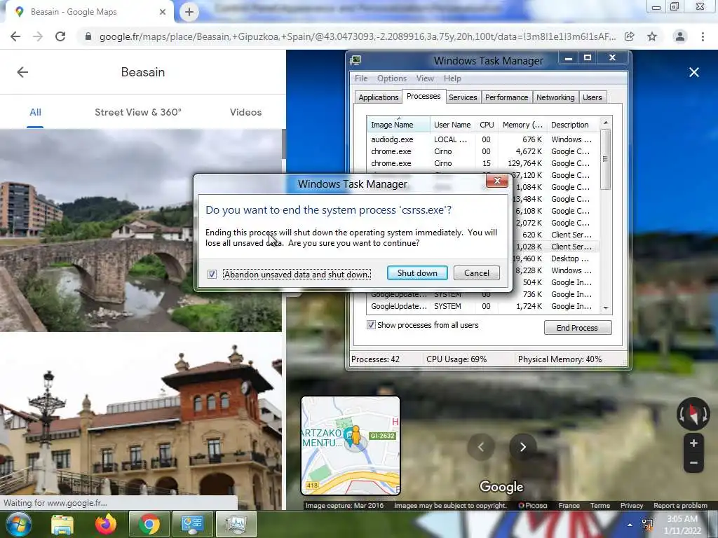Viewport: 718px width, 538px height.
Task: Select the All photos tab
Action: [x=35, y=112]
